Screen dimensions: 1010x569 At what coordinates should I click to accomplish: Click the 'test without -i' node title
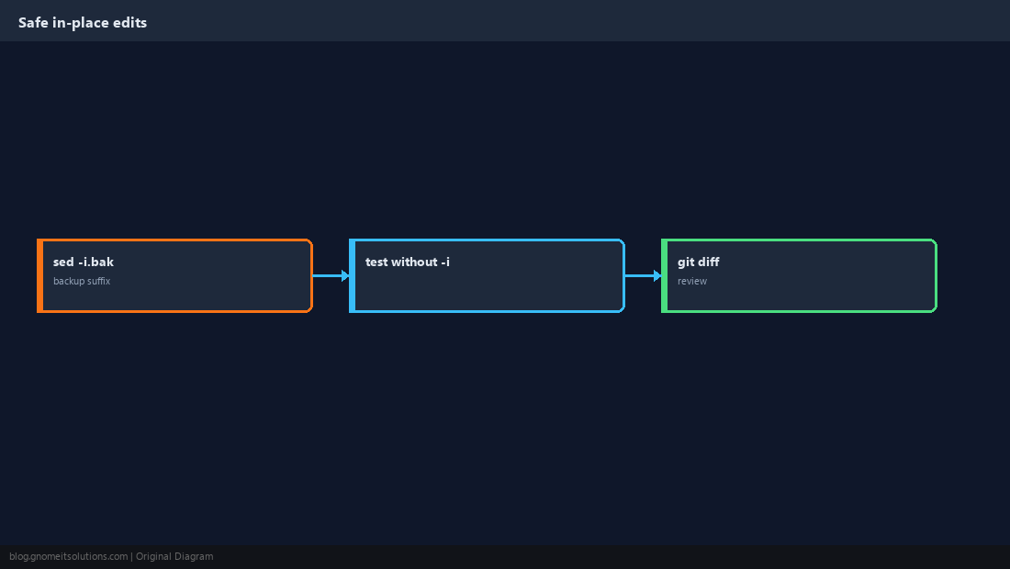[408, 262]
